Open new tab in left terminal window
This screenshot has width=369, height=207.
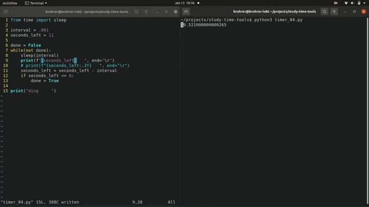tap(6, 11)
